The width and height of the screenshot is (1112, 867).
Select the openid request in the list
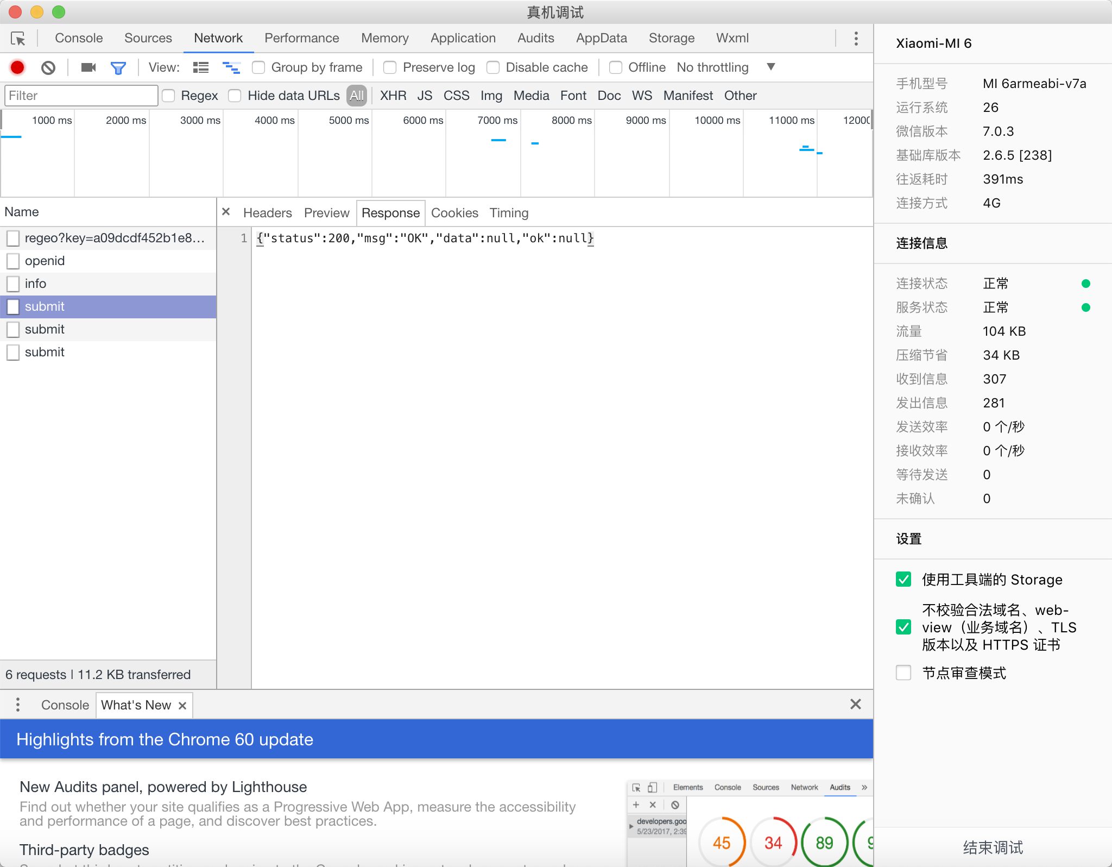[45, 261]
